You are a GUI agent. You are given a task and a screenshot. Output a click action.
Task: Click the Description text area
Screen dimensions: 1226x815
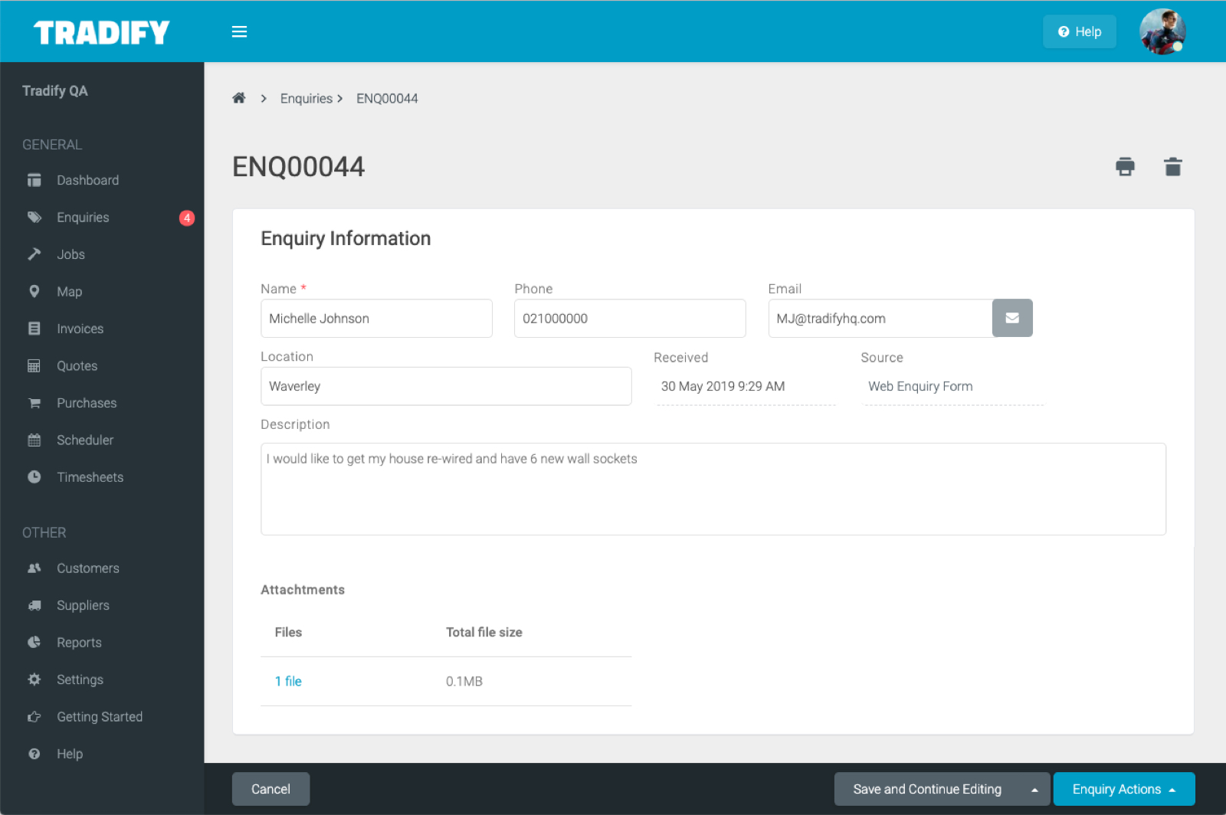click(x=713, y=489)
